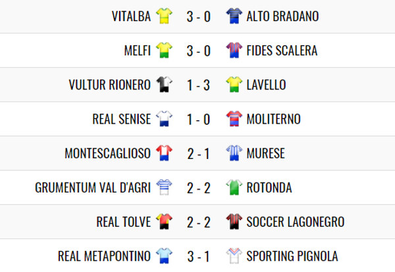Open the MONTESCAGLIOSO team page

(108, 153)
